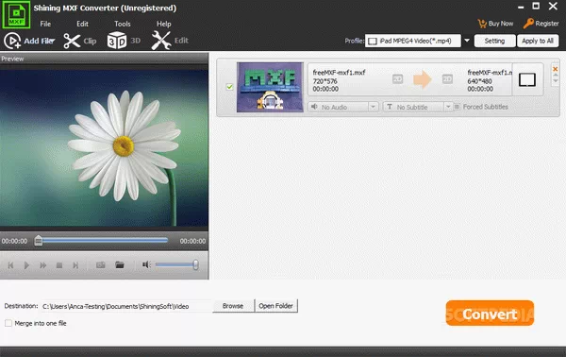This screenshot has height=357, width=566.
Task: Move the file up with the up arrow
Action: (x=556, y=75)
